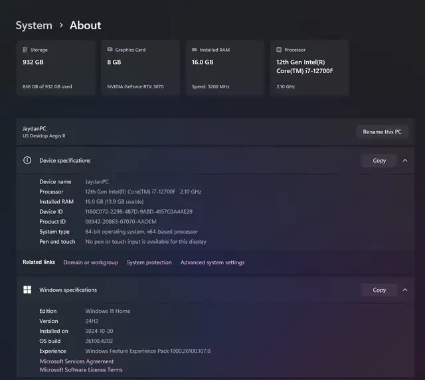This screenshot has width=425, height=380.
Task: Open Domain or workgroup link
Action: (x=90, y=262)
